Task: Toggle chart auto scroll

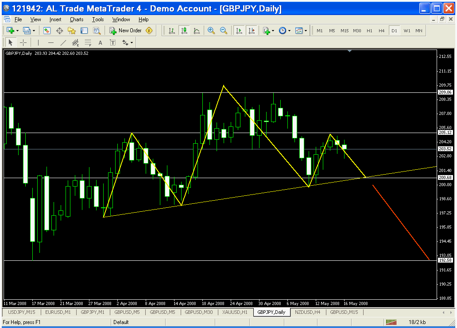Action: (x=239, y=31)
